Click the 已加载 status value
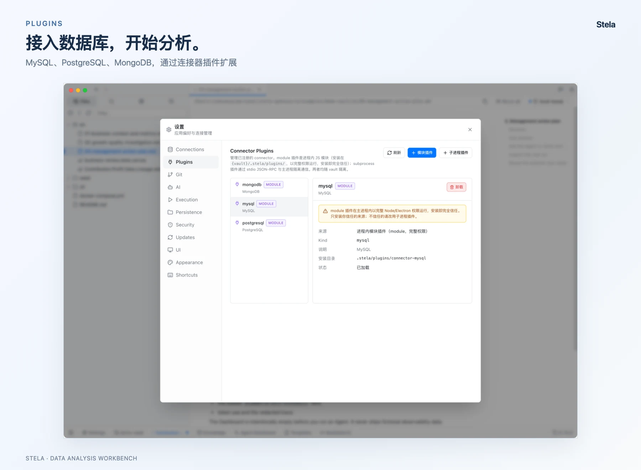 coord(363,268)
